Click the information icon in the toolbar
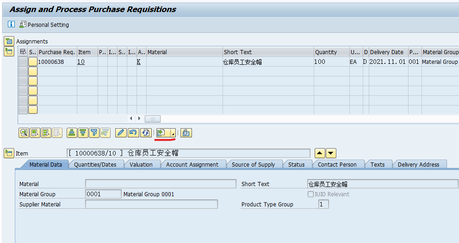This screenshot has width=459, height=243. tap(11, 24)
